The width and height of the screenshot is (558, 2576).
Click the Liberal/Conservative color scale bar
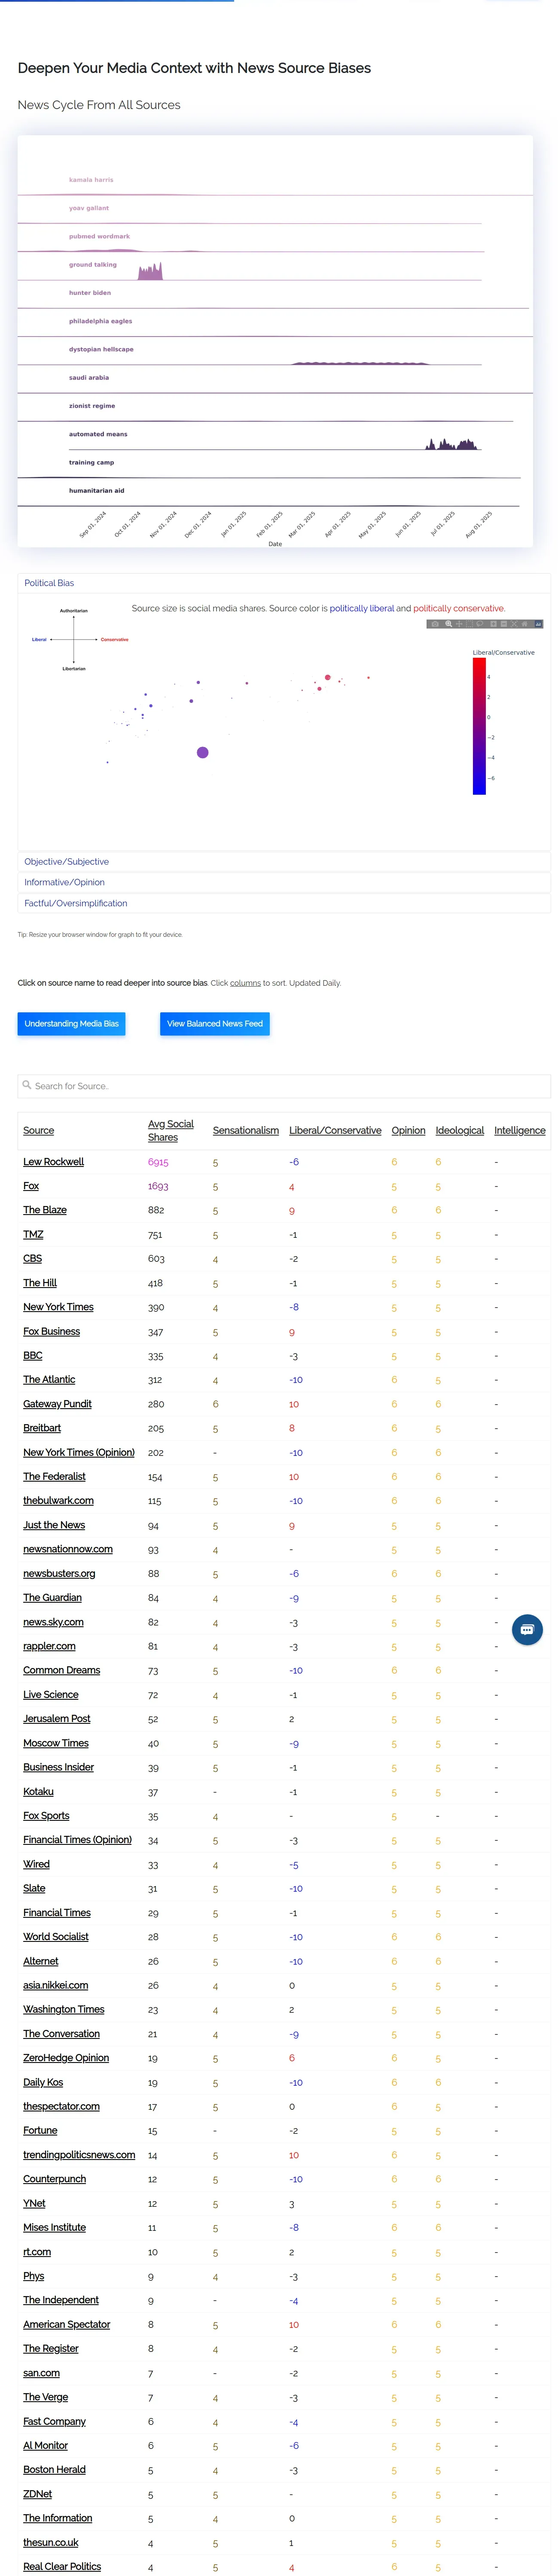(x=479, y=726)
